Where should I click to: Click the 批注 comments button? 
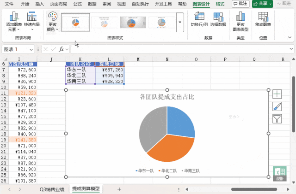click(241, 4)
